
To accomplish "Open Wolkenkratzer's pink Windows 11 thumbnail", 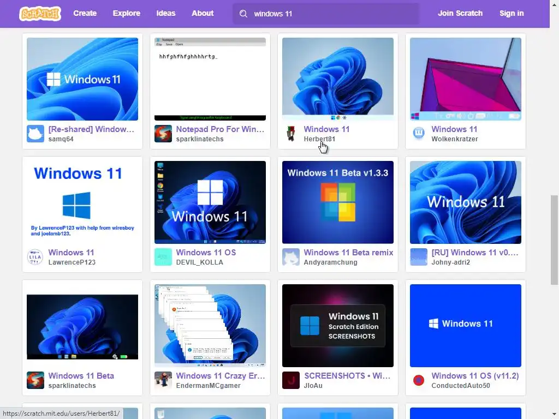I will point(466,79).
